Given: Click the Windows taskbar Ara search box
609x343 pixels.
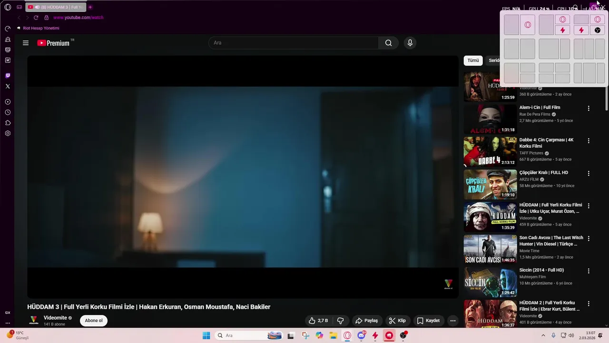Looking at the screenshot, I should pos(249,335).
